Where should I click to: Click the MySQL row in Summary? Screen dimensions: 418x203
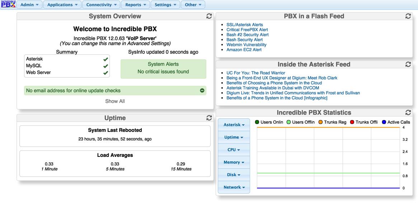click(x=67, y=66)
